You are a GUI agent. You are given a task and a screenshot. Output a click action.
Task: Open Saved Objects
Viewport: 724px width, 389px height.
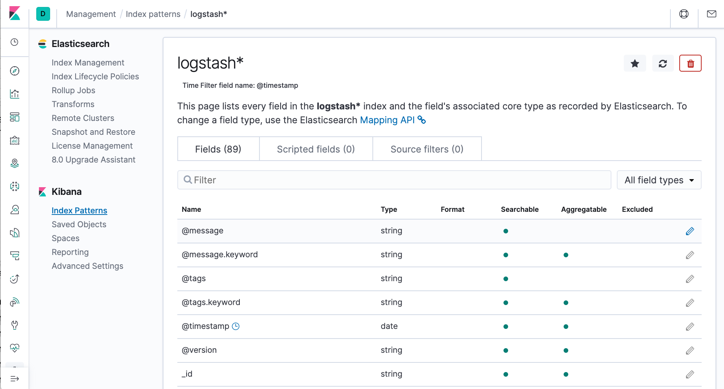click(79, 224)
